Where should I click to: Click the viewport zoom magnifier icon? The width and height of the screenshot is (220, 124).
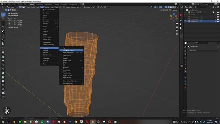pos(177,24)
